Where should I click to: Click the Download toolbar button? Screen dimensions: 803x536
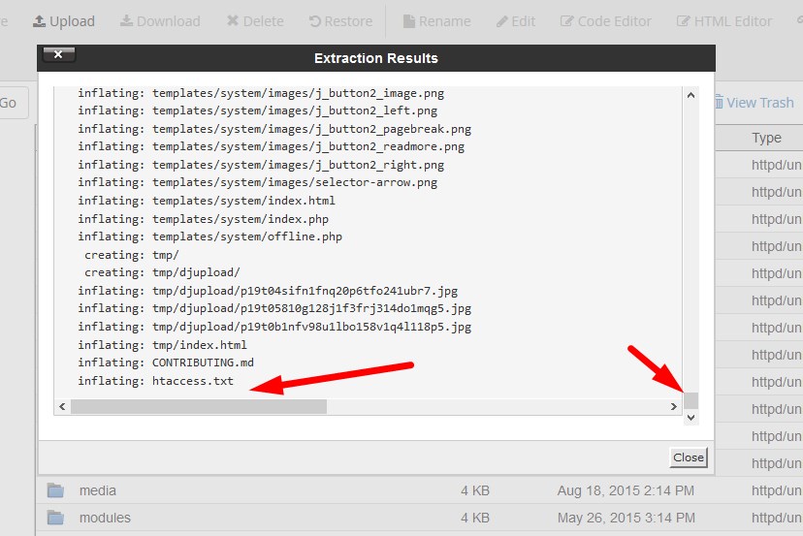pos(160,21)
